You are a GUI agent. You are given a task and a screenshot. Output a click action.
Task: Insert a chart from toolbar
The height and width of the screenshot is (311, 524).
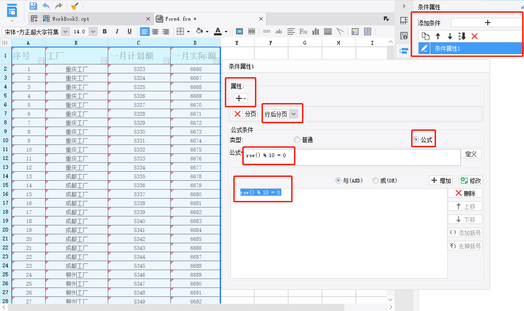tap(316, 32)
